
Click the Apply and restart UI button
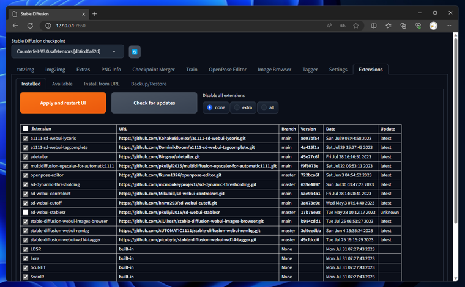63,103
